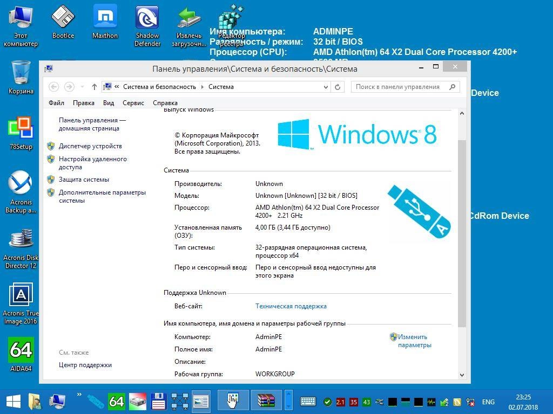Open the Windows Start button
The image size is (553, 414).
[14, 402]
